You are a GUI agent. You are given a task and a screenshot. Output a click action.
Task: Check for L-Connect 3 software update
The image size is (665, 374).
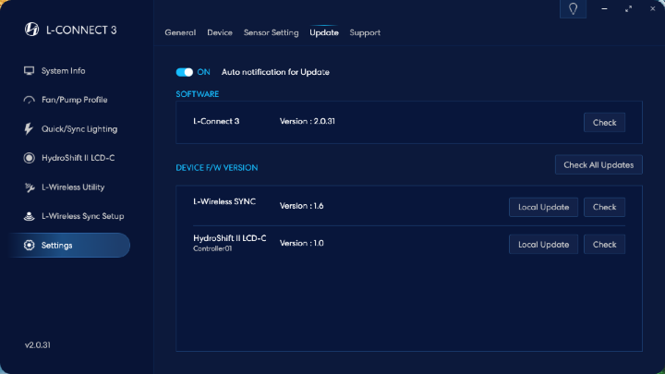(x=604, y=123)
